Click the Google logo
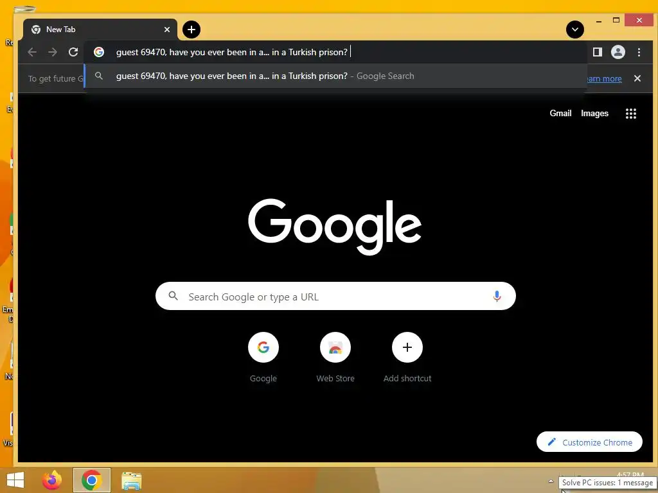658x493 pixels. click(335, 227)
